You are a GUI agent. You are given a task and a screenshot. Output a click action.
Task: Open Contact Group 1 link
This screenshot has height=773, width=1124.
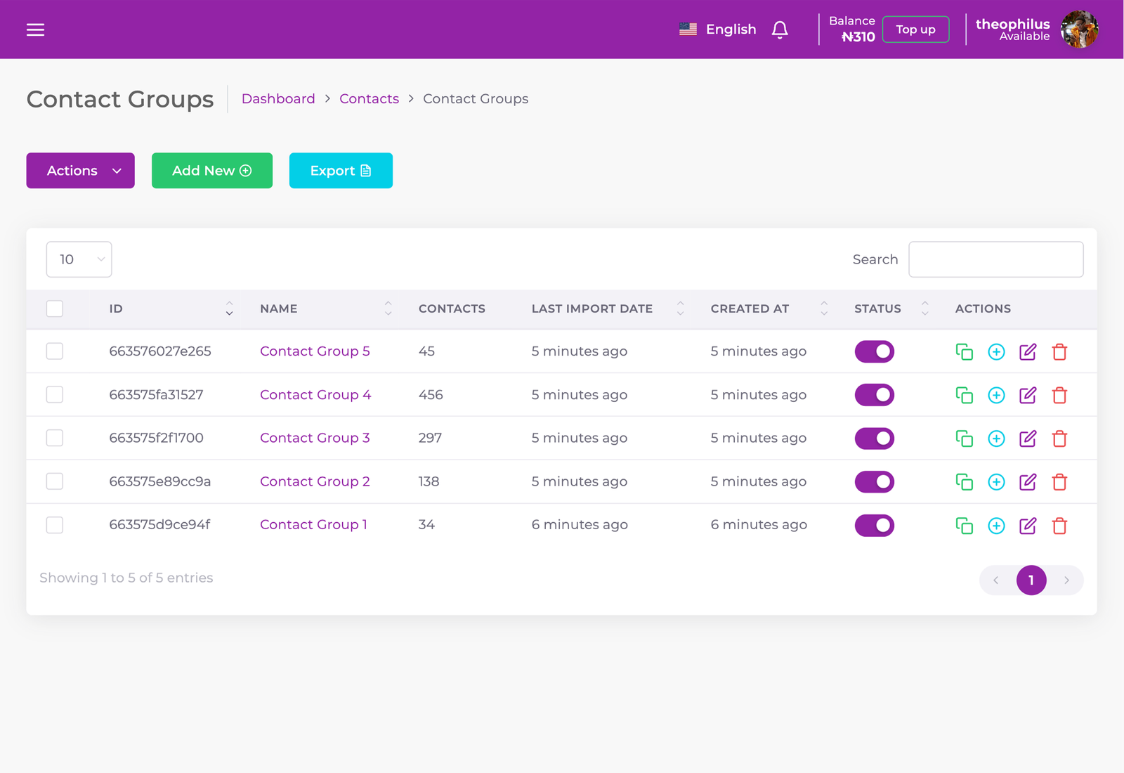coord(313,525)
